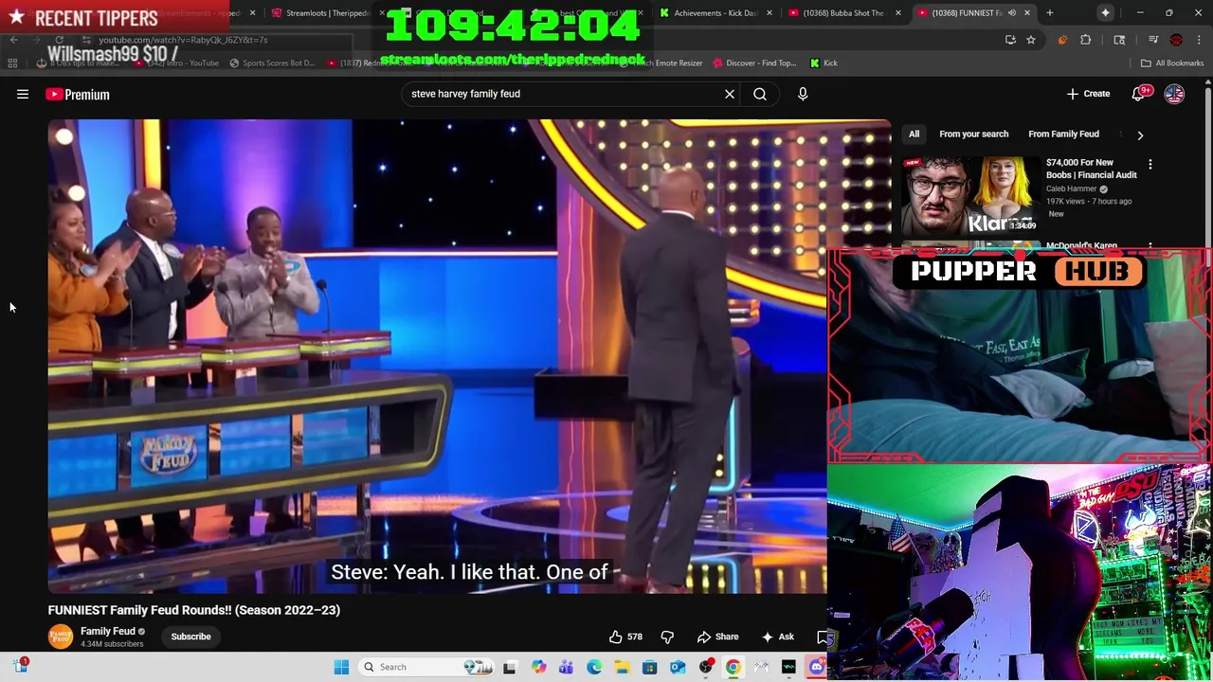Viewport: 1213px width, 682px height.
Task: Open the All Bookmarks folder
Action: click(x=1172, y=63)
